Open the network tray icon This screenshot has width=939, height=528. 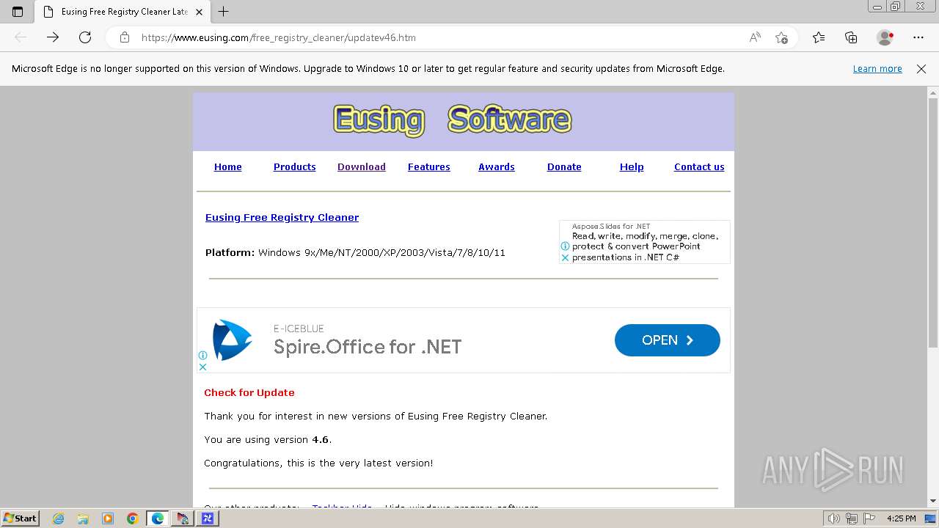[852, 518]
